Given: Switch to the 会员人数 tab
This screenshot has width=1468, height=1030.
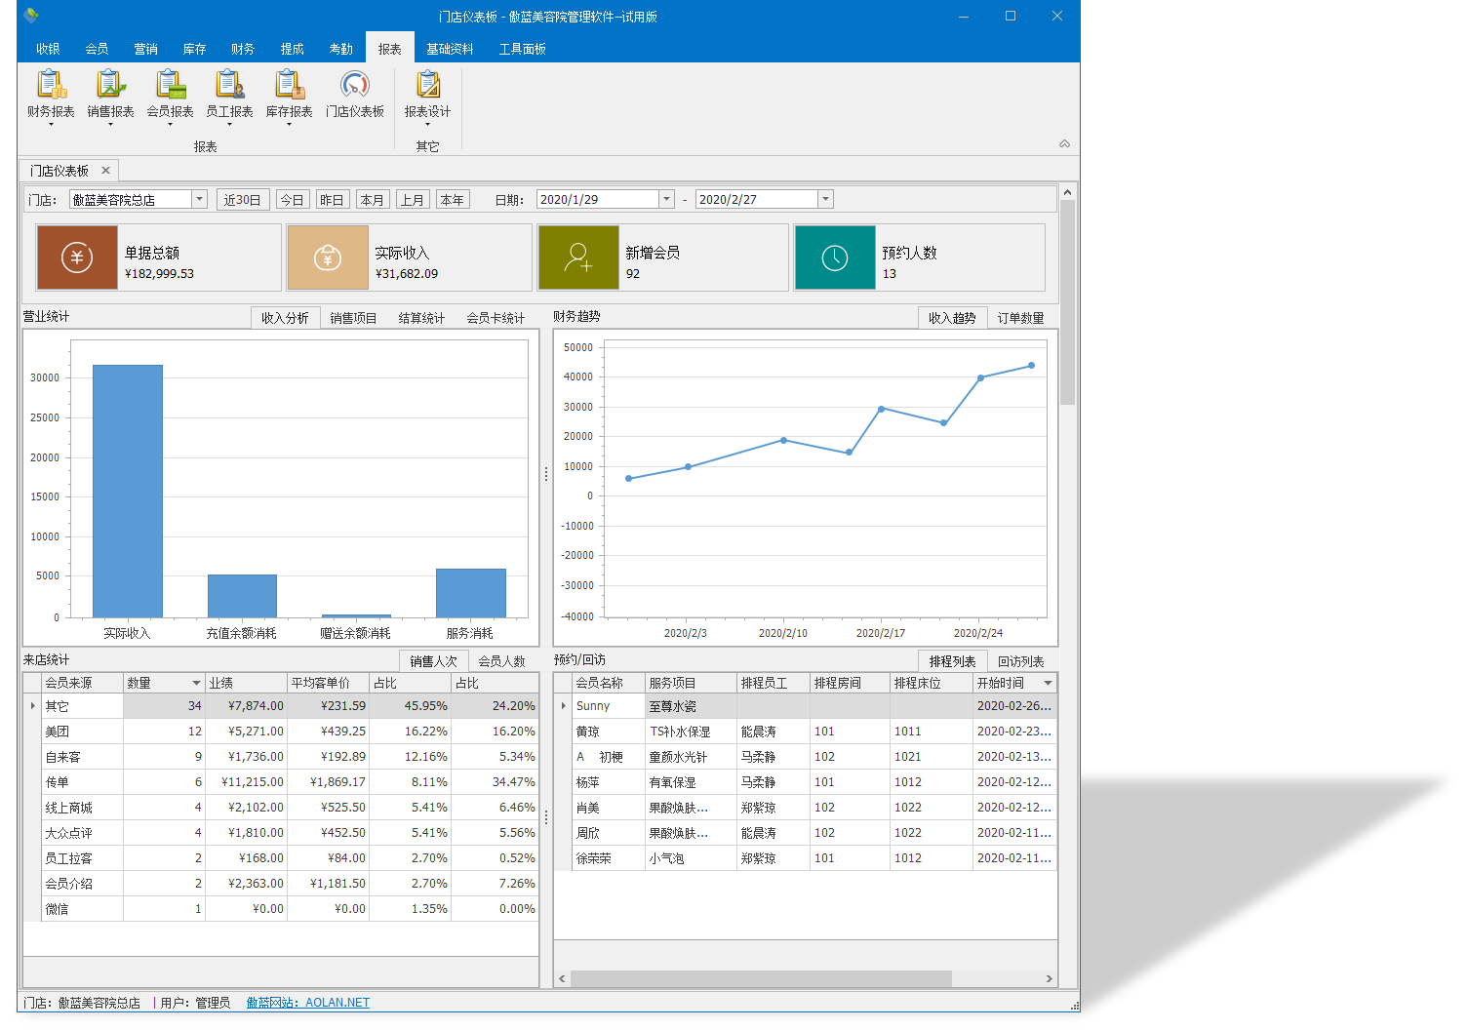Looking at the screenshot, I should pyautogui.click(x=502, y=661).
